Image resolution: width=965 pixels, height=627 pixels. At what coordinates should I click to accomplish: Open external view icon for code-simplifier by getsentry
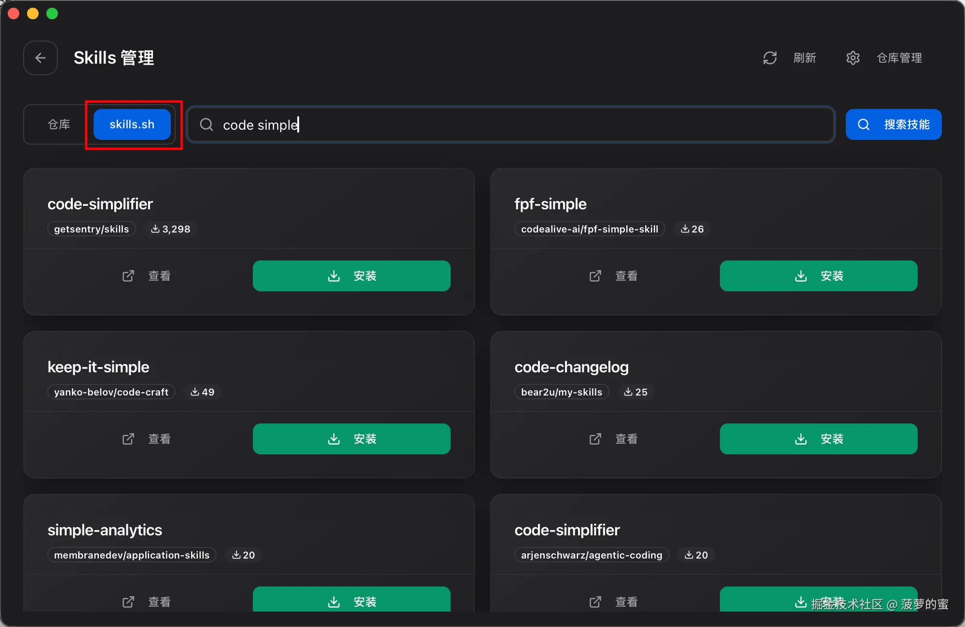click(x=128, y=276)
